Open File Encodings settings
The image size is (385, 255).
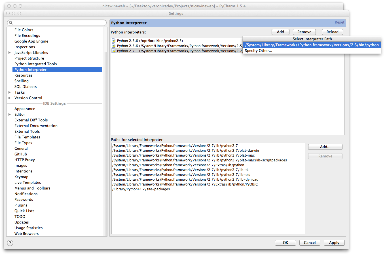coord(27,35)
